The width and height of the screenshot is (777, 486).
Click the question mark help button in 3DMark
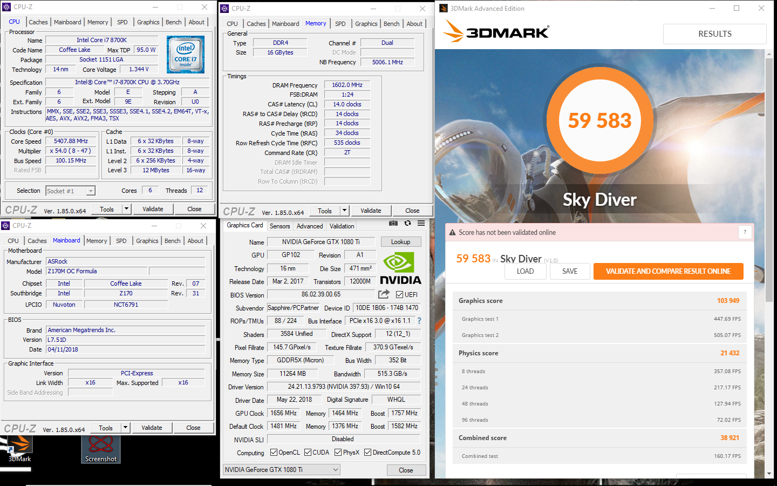tap(745, 232)
